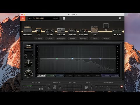Select the POWER AMP module

tap(72, 31)
